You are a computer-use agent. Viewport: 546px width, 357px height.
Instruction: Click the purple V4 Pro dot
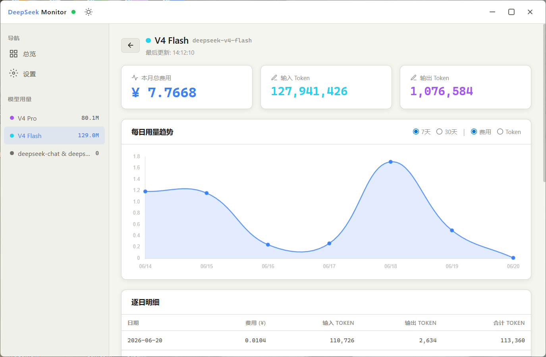12,118
